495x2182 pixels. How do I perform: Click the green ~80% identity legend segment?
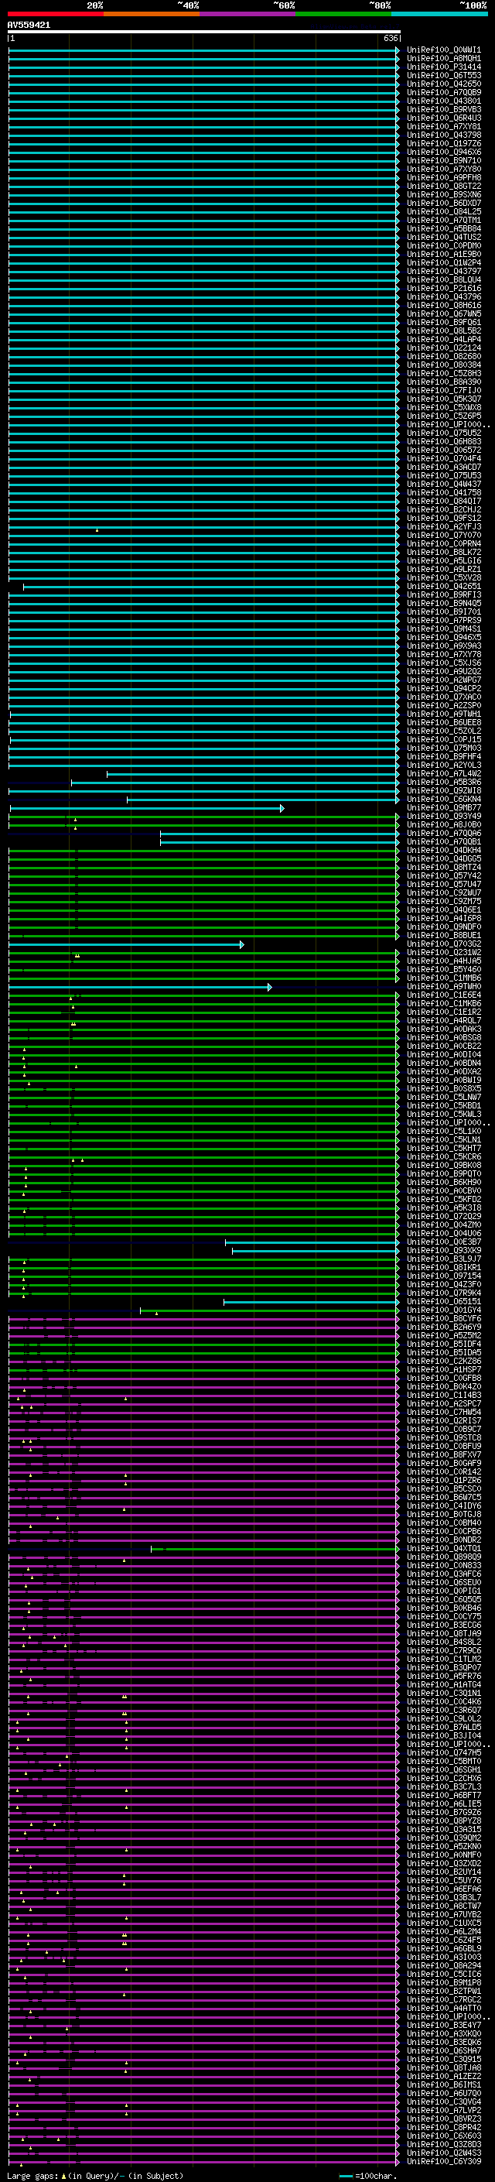click(343, 14)
